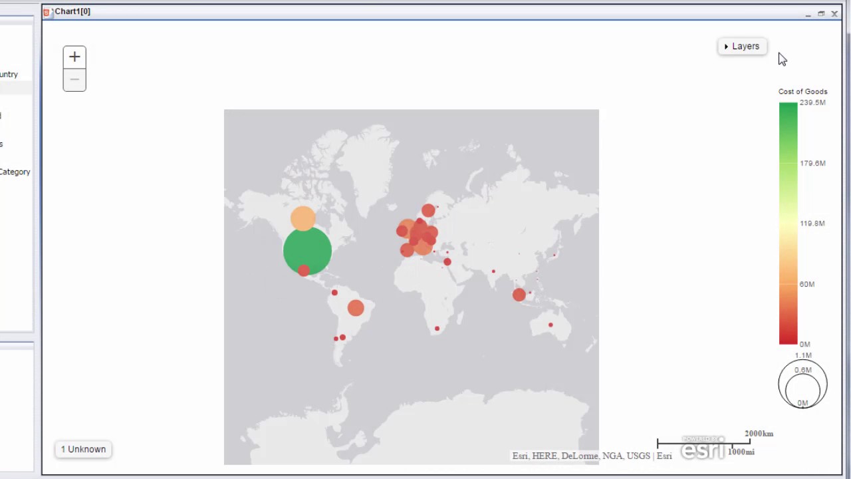Select the Southeast Asia bubble
Screen dimensions: 851x479
click(x=519, y=295)
